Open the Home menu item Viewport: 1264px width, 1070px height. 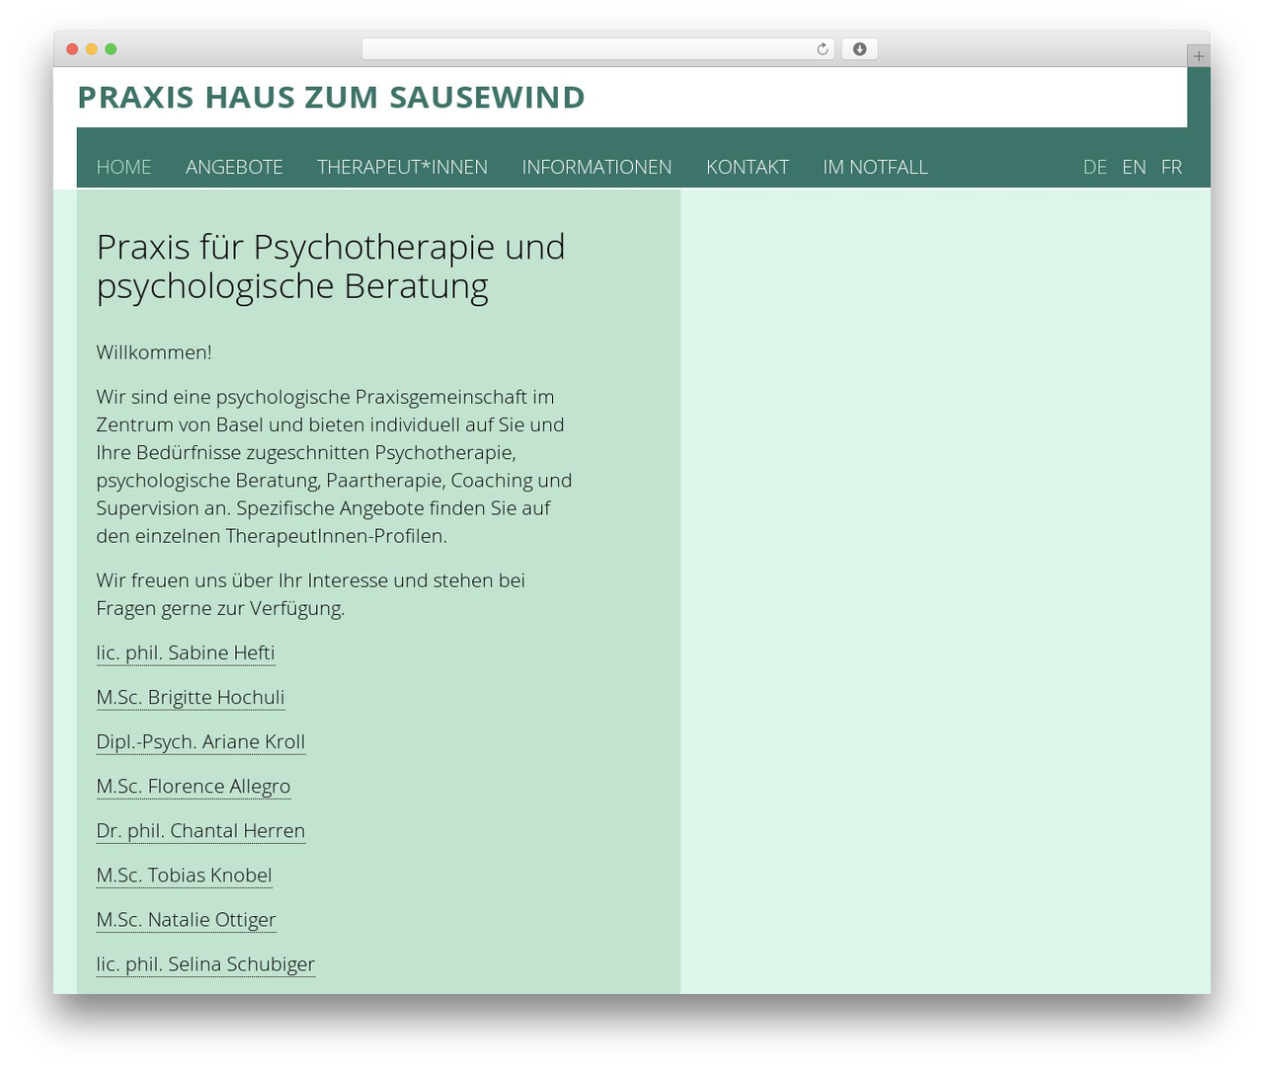coord(123,167)
